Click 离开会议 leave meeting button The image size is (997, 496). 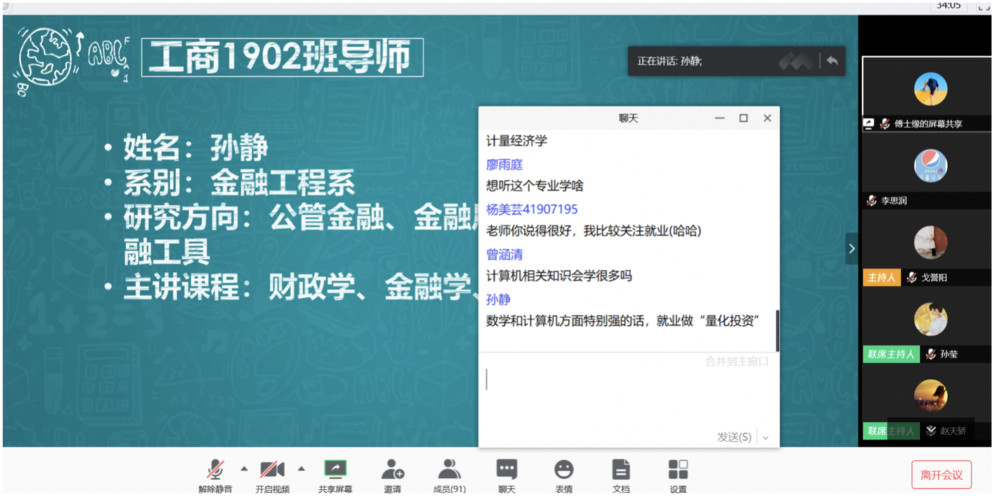coord(941,475)
